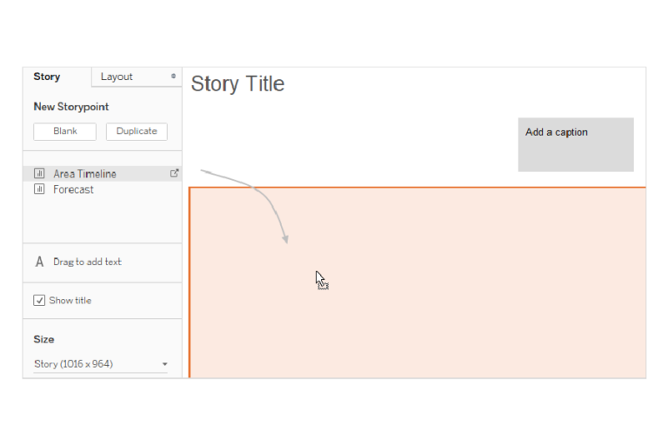This screenshot has width=668, height=445.
Task: Select the Story Title heading
Action: click(x=237, y=84)
